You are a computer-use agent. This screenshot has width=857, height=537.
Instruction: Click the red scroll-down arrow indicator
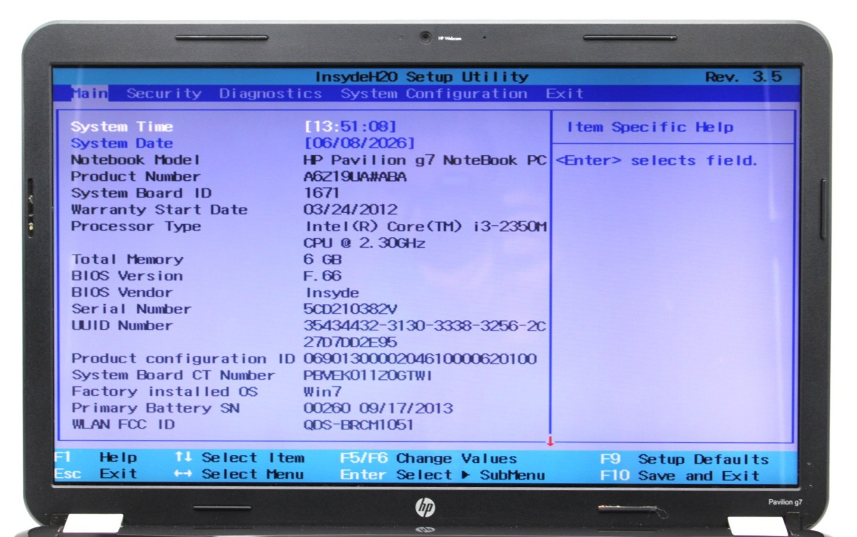click(550, 441)
